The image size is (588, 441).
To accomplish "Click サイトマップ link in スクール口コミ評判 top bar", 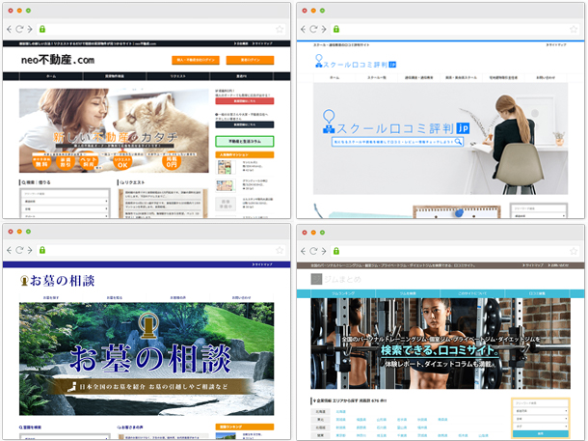I will pos(556,44).
